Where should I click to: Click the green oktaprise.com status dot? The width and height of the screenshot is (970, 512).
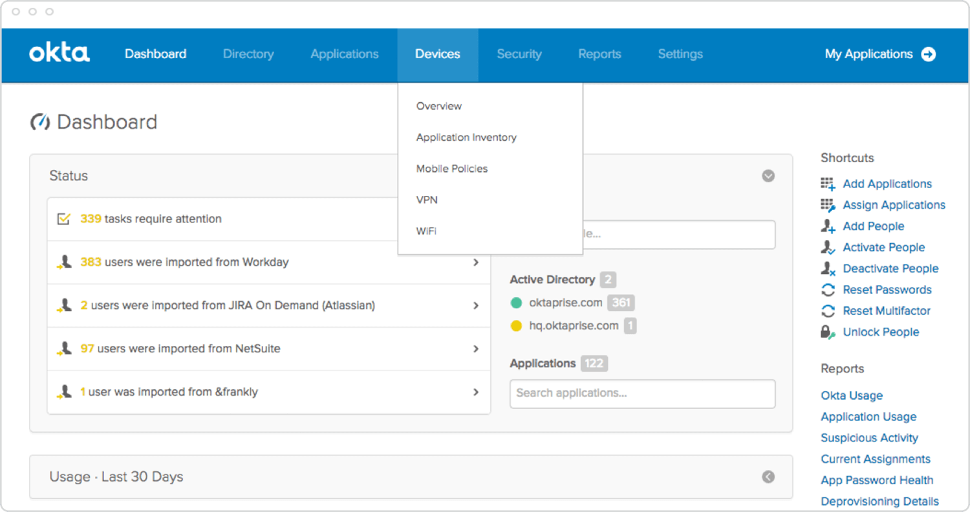516,303
